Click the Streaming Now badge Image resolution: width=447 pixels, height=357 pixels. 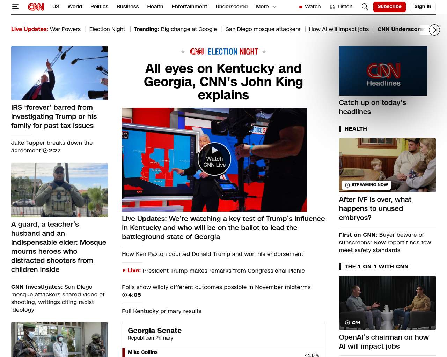tap(366, 185)
